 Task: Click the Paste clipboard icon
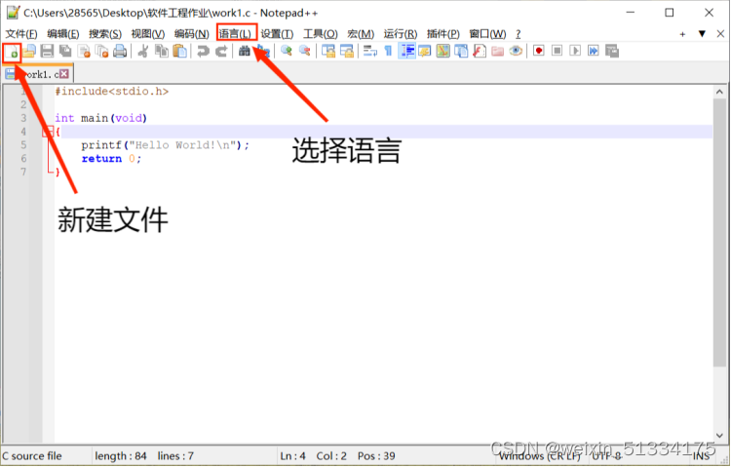point(179,51)
